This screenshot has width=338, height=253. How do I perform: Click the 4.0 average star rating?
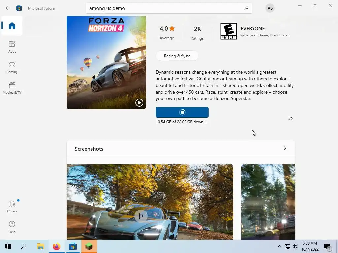[167, 33]
